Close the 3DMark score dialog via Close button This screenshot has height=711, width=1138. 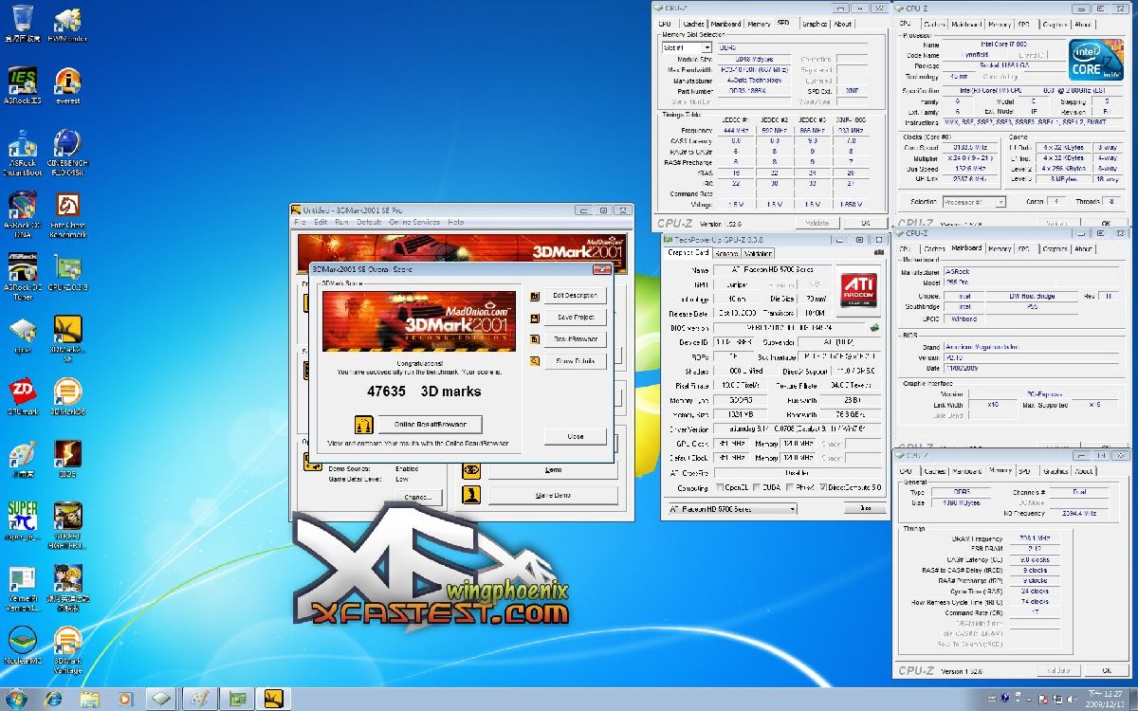pyautogui.click(x=576, y=437)
